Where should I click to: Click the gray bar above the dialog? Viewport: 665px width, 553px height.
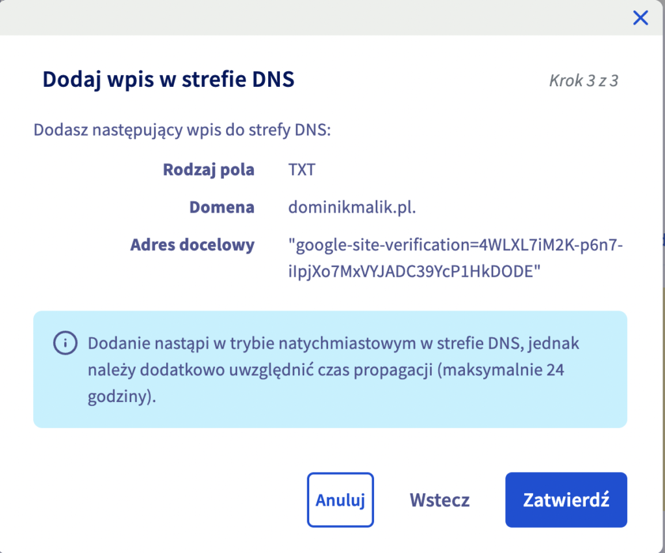point(312,18)
